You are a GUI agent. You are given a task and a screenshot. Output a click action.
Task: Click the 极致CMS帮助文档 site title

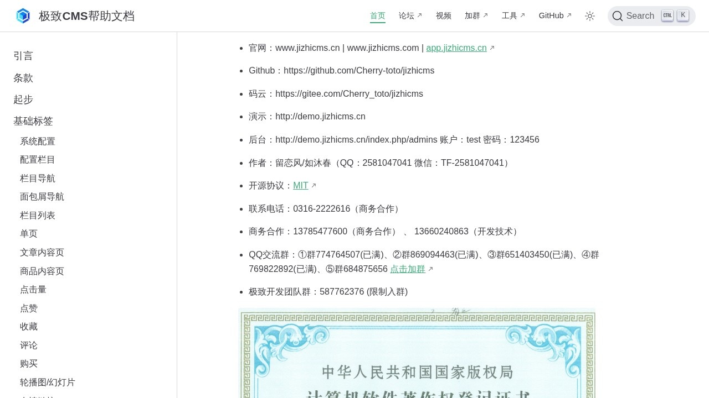point(86,16)
